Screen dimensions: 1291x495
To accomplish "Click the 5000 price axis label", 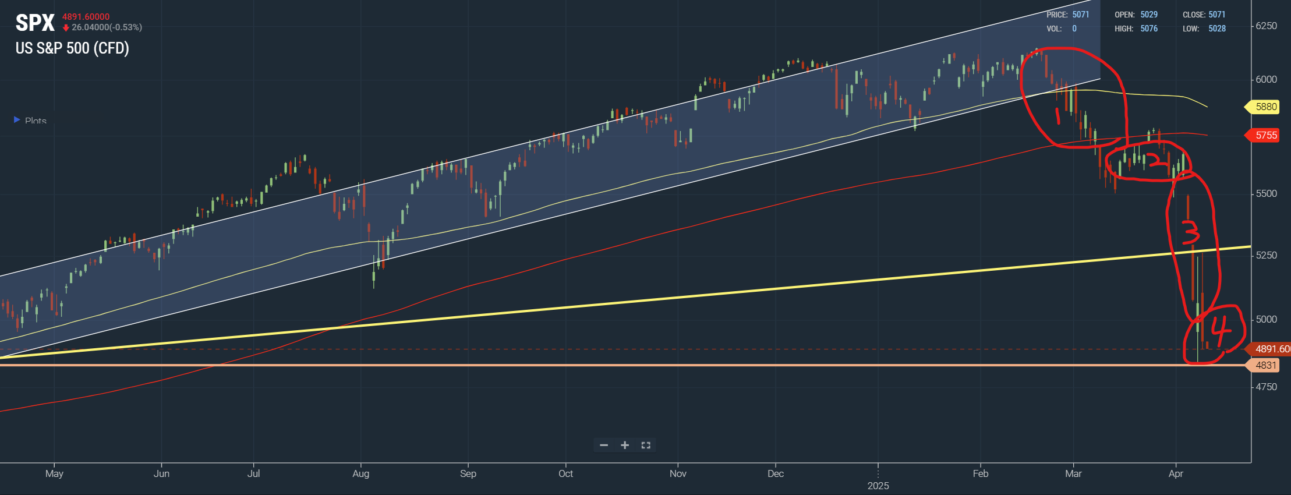I will [x=1266, y=319].
